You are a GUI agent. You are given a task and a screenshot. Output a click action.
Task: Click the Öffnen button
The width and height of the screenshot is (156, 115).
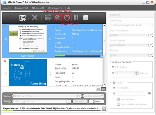coord(96,101)
